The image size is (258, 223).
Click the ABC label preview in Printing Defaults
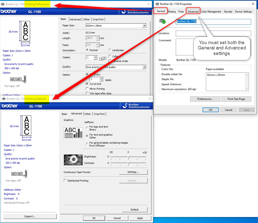[26, 126]
